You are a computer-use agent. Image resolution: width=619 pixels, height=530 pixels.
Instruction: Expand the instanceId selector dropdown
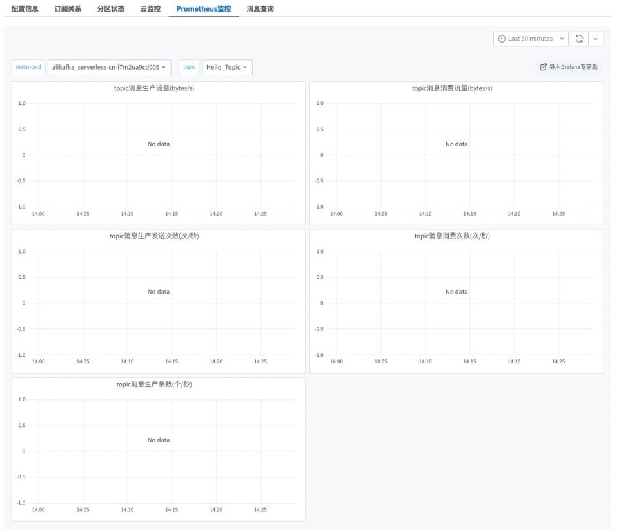point(110,67)
